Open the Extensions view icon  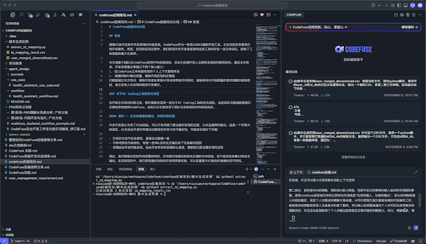pos(47,15)
